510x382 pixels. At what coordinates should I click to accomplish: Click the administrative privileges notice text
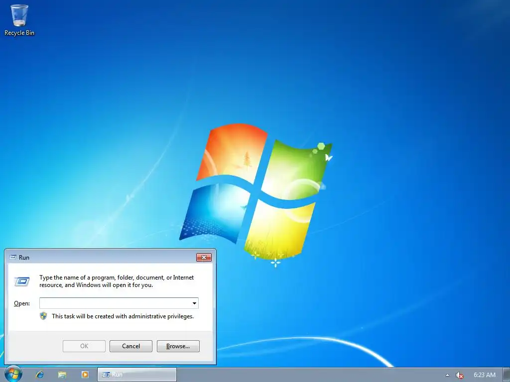pyautogui.click(x=123, y=316)
